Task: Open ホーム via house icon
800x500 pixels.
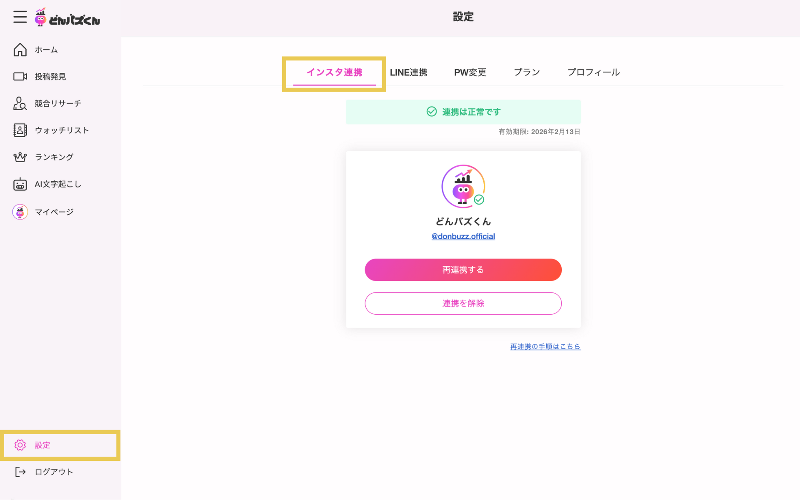Action: [x=20, y=50]
